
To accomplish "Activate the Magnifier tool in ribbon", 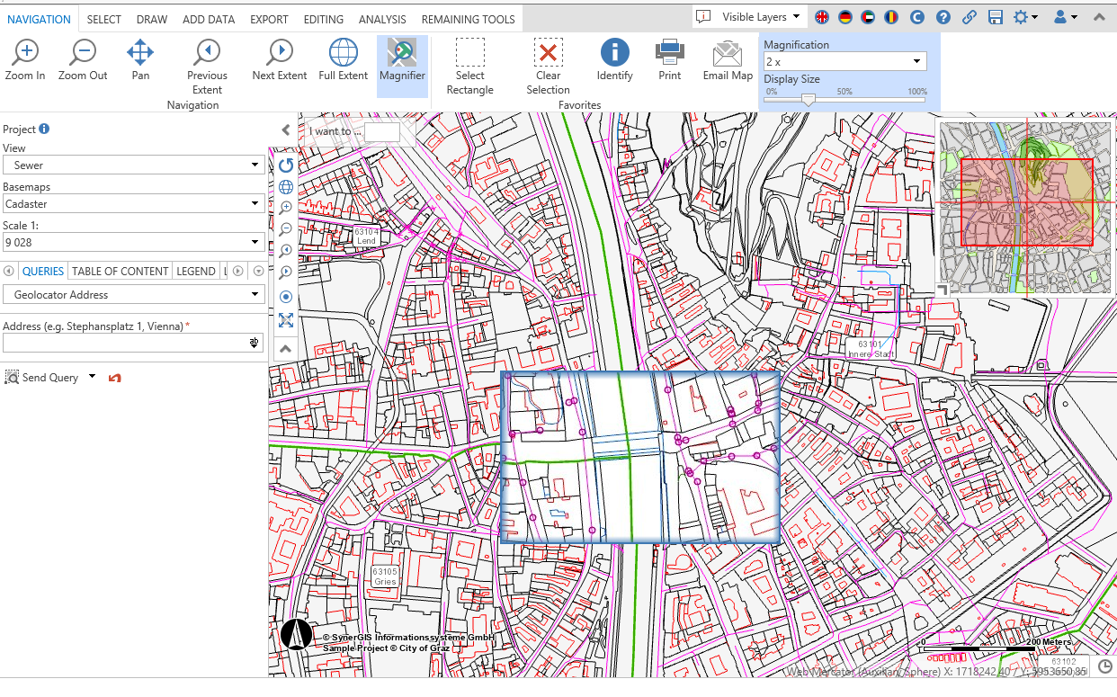I will click(401, 59).
